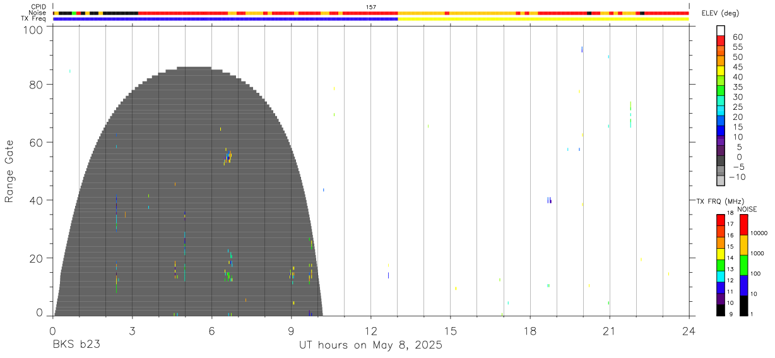Select the CPID value 157
Screen dimensions: 775x358
coord(371,7)
